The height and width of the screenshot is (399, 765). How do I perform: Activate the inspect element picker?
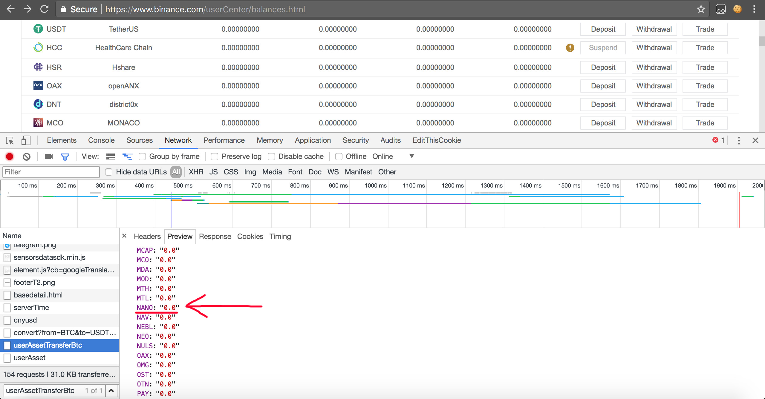(10, 140)
